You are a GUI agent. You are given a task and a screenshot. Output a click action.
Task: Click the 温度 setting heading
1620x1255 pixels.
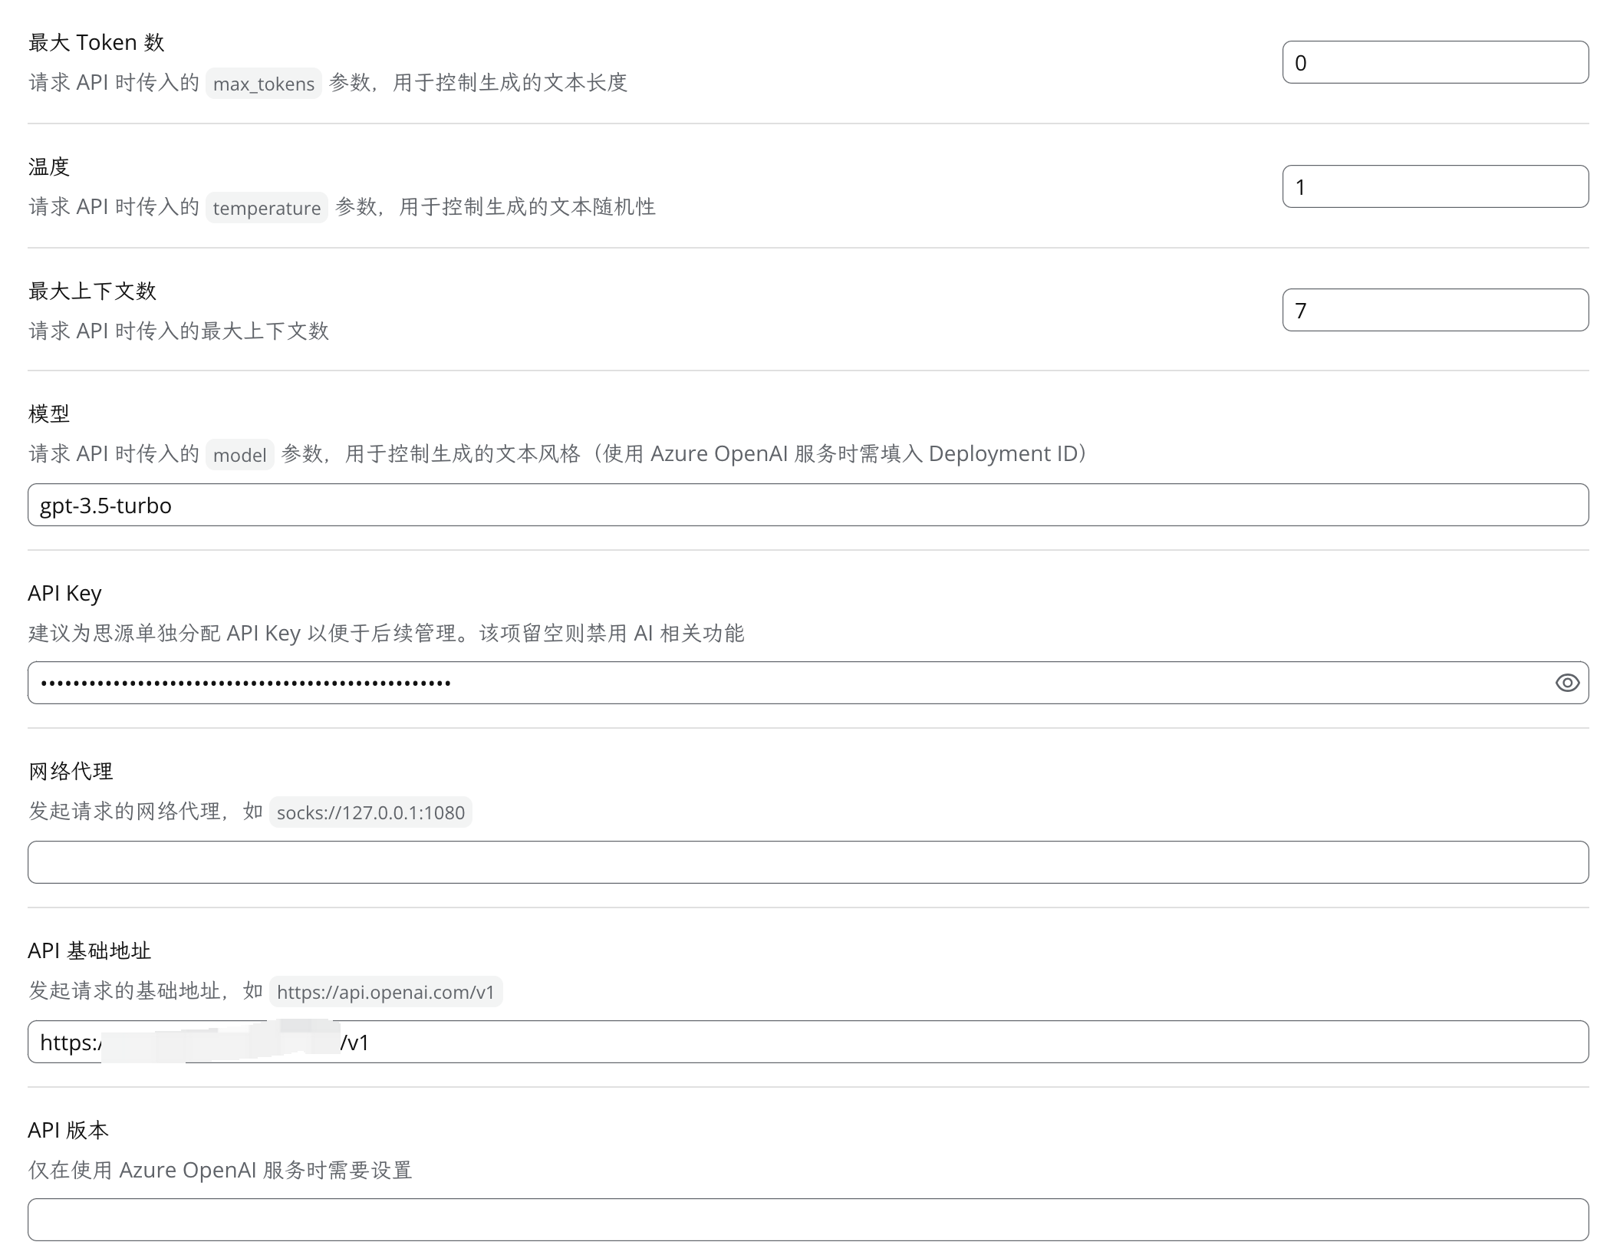tap(49, 166)
